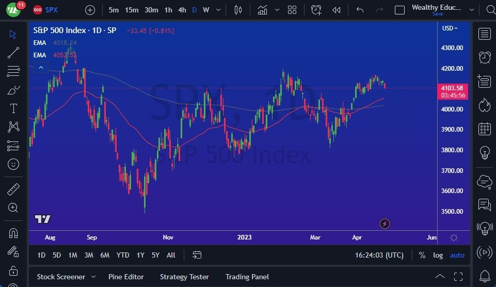The height and width of the screenshot is (287, 496).
Task: Expand the Wealthy Educ layout menu
Action: [472, 10]
